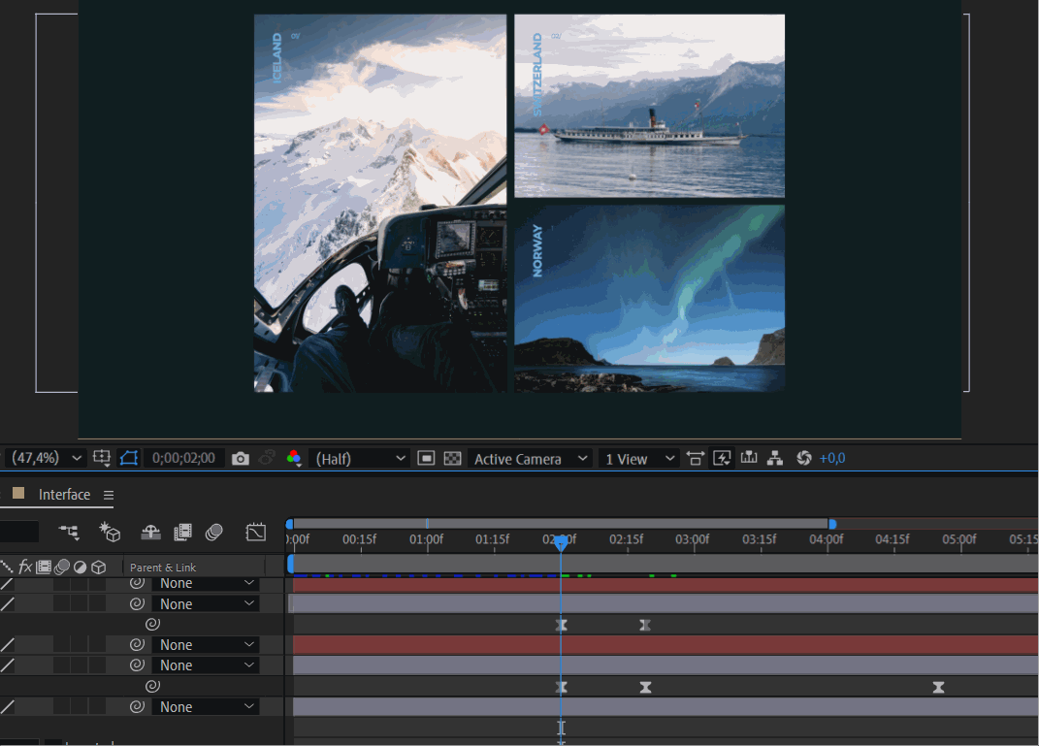This screenshot has height=746, width=1039.
Task: Open the (Half) resolution dropdown
Action: (x=360, y=459)
